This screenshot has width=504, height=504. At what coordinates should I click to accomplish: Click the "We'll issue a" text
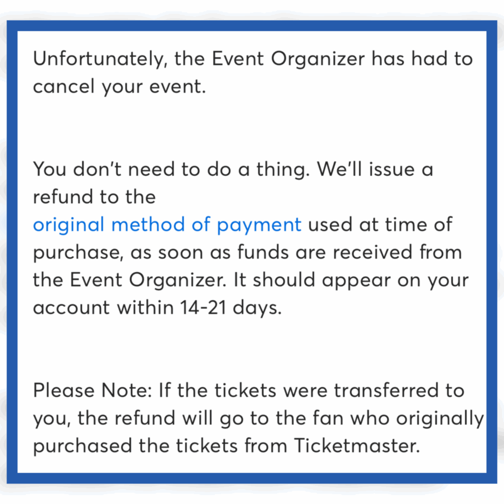(375, 170)
